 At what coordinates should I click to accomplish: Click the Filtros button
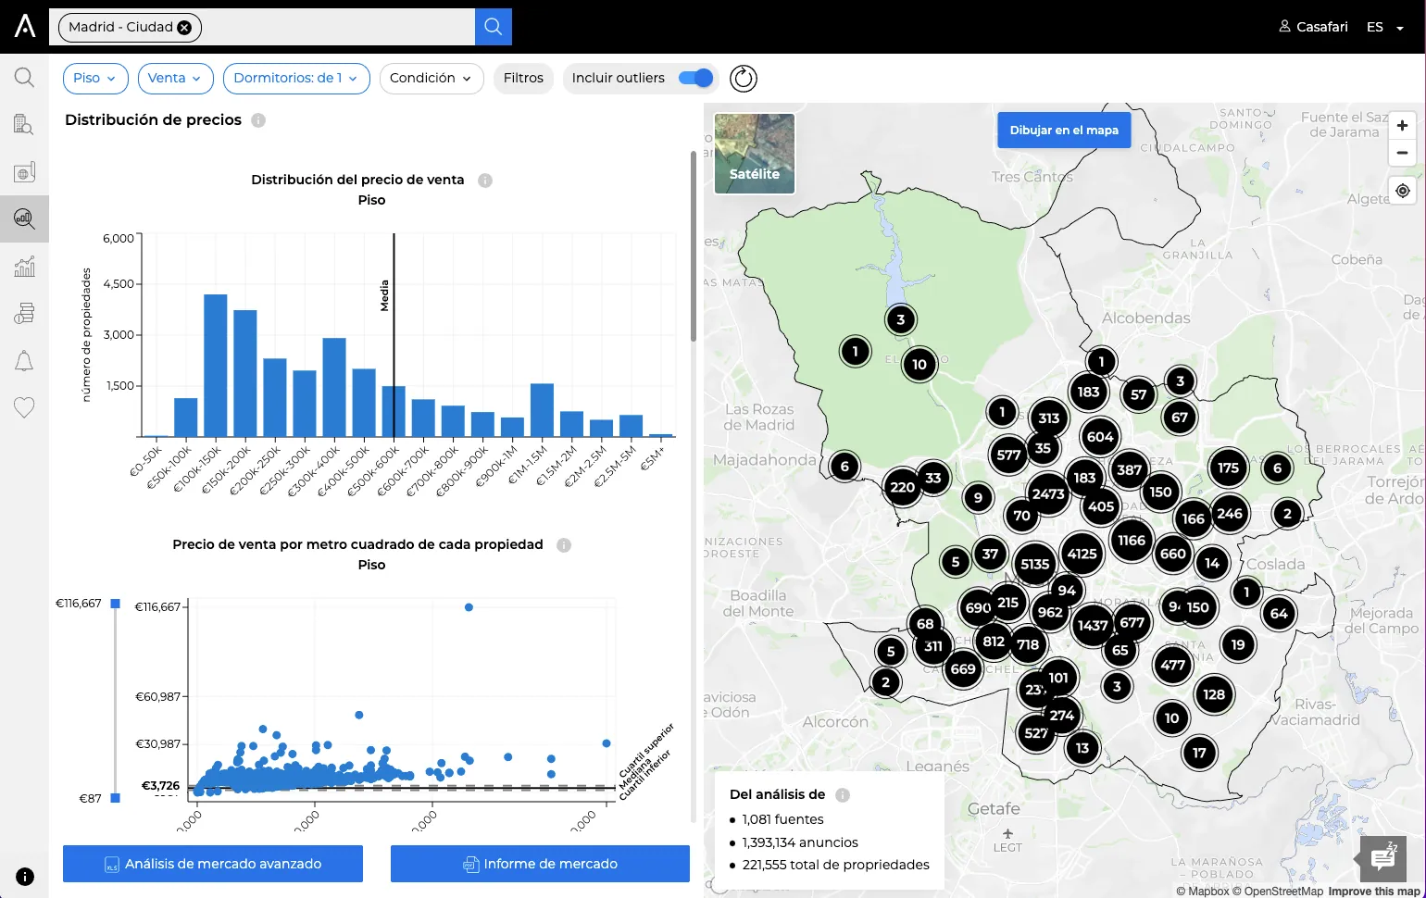tap(523, 79)
